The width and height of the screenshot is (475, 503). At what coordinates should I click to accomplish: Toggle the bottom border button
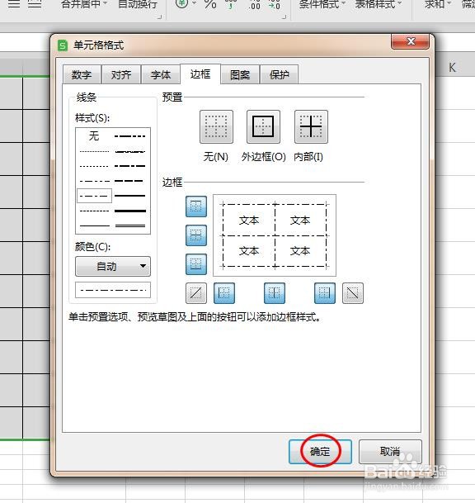[196, 264]
